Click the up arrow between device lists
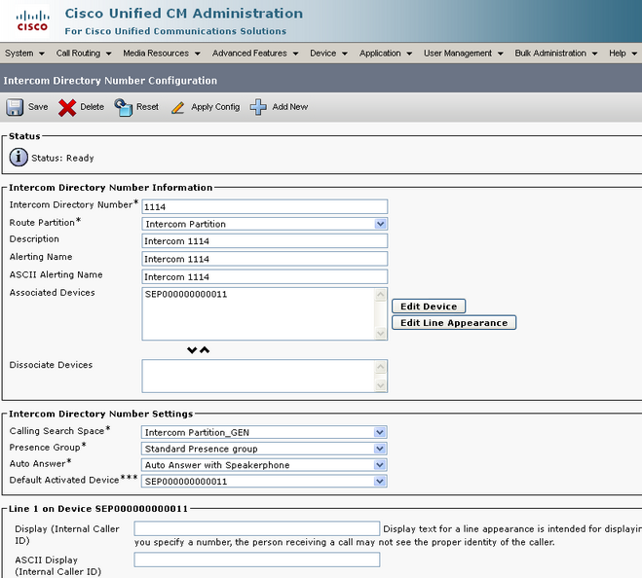Screen dimensions: 642x578 pyautogui.click(x=205, y=349)
